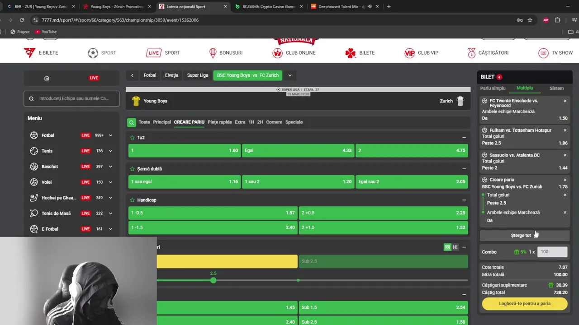The width and height of the screenshot is (579, 325).
Task: Collapse the Șansă dublă market
Action: [464, 169]
